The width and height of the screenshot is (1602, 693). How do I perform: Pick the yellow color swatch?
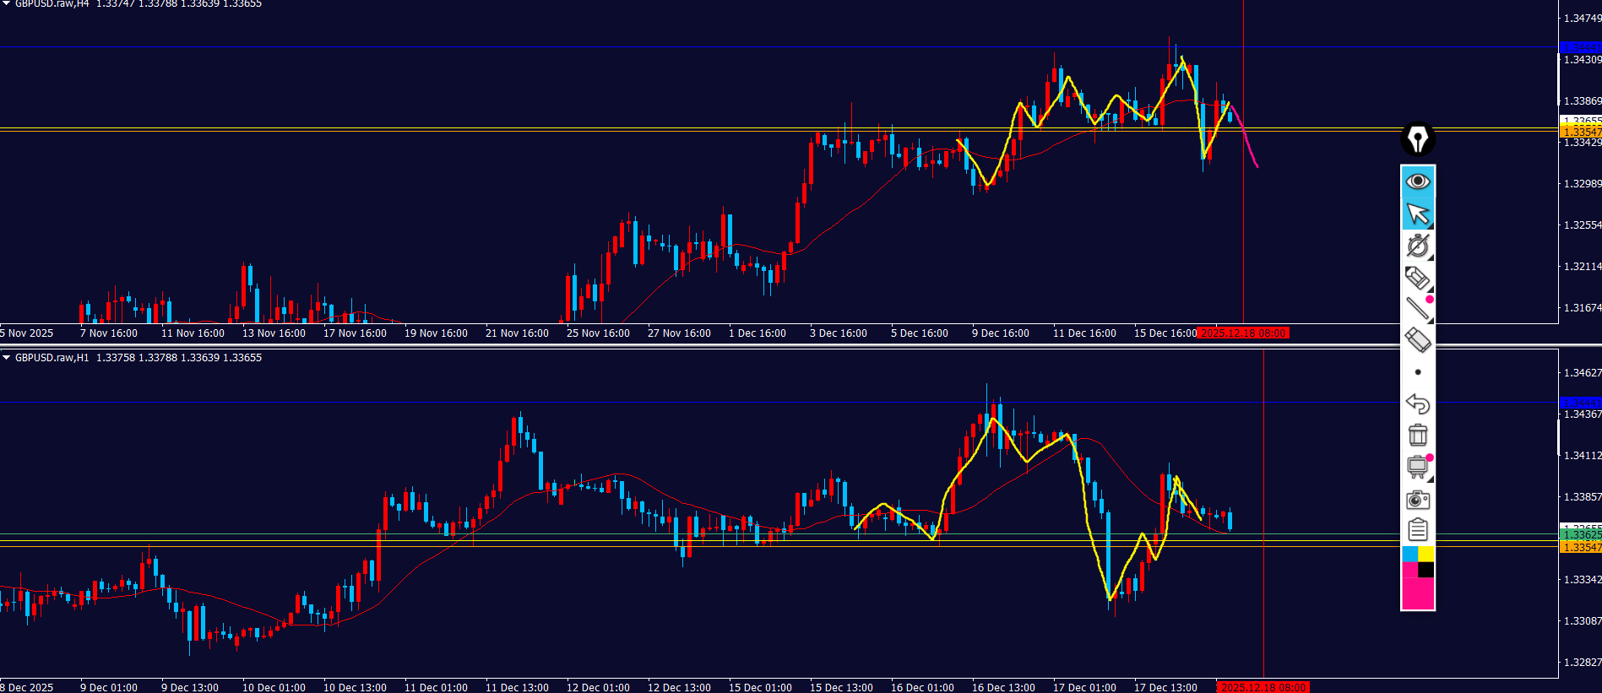(1426, 554)
